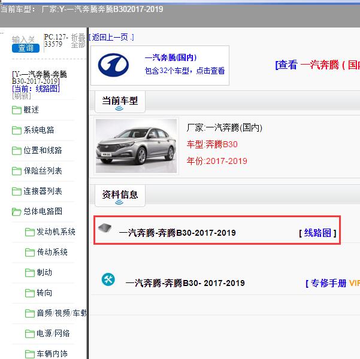Viewport: 360px width, 359px height.
Task: Click the Besturn B30 car thumbnail
Action: (137, 145)
